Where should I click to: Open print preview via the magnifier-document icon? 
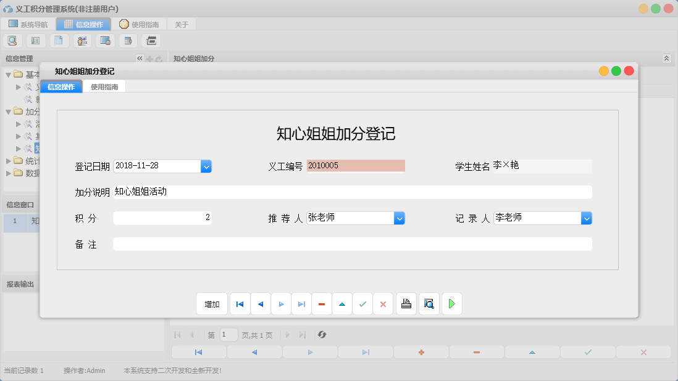(429, 303)
